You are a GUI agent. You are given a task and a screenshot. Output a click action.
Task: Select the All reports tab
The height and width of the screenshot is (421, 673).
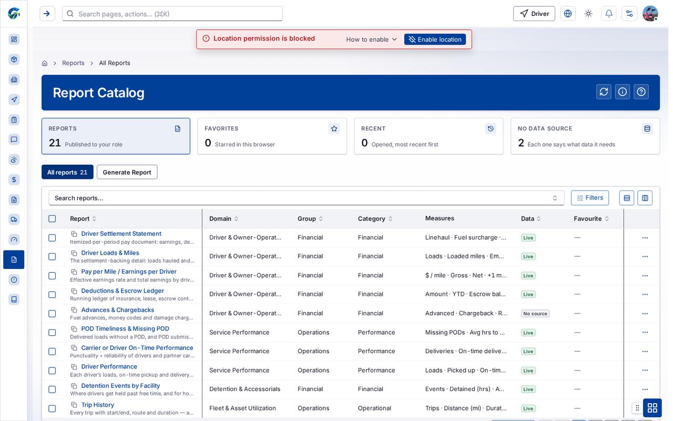click(67, 172)
